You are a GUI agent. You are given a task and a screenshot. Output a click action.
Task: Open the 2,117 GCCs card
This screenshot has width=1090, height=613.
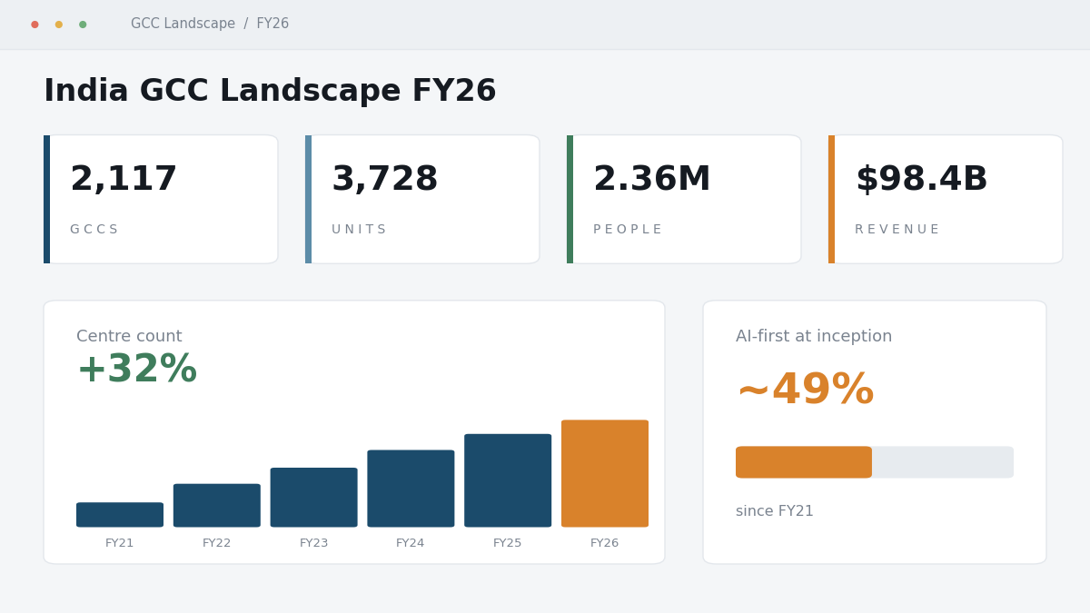tap(161, 199)
